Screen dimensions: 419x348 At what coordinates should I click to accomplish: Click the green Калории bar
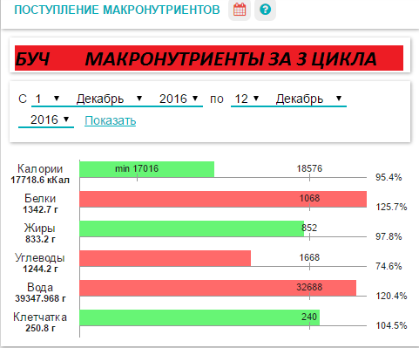pos(147,169)
